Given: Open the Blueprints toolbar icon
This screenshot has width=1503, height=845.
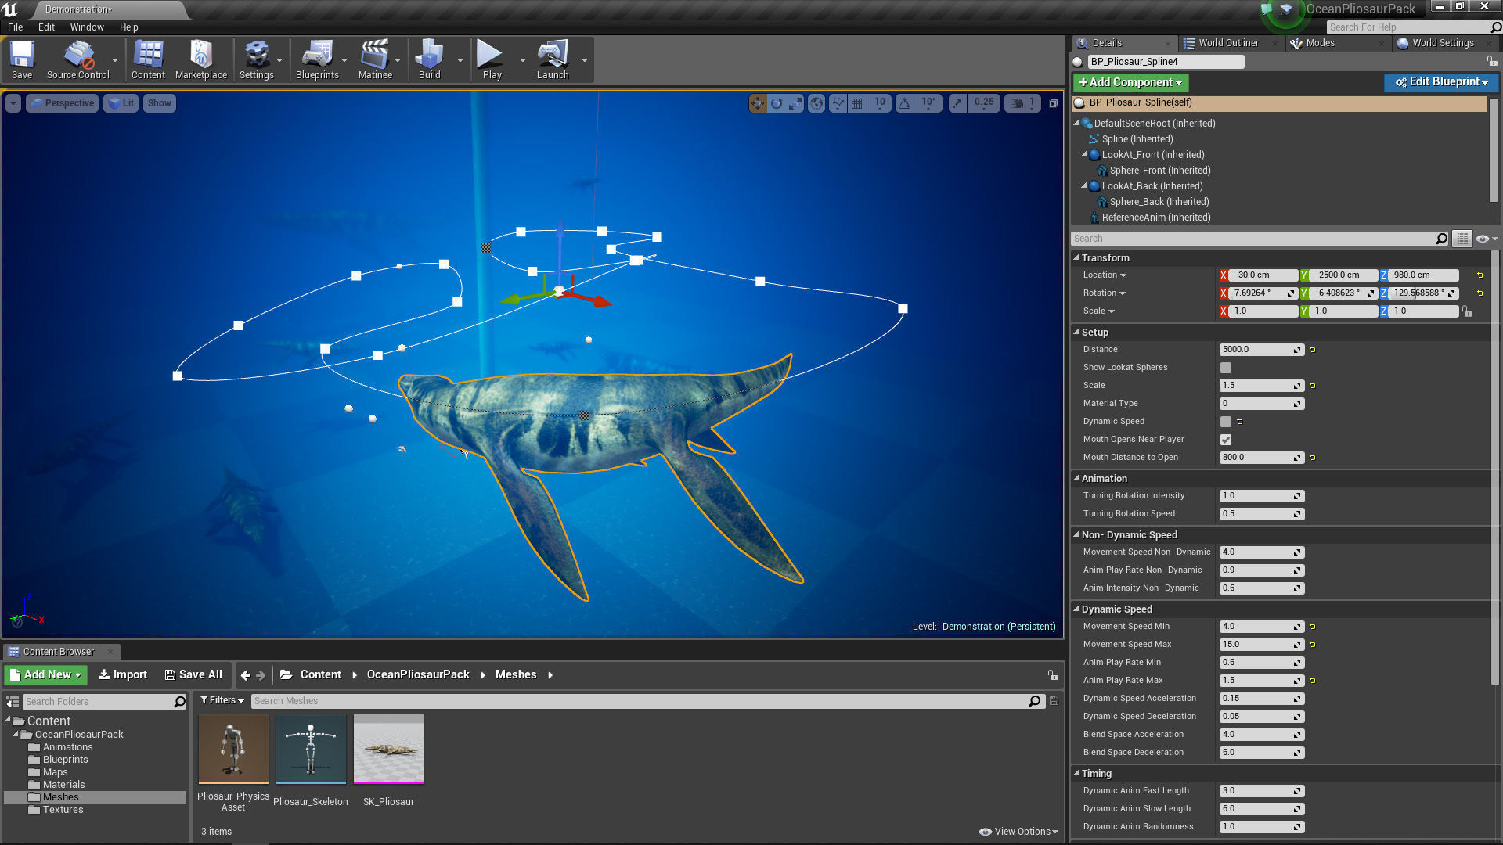Looking at the screenshot, I should (317, 60).
